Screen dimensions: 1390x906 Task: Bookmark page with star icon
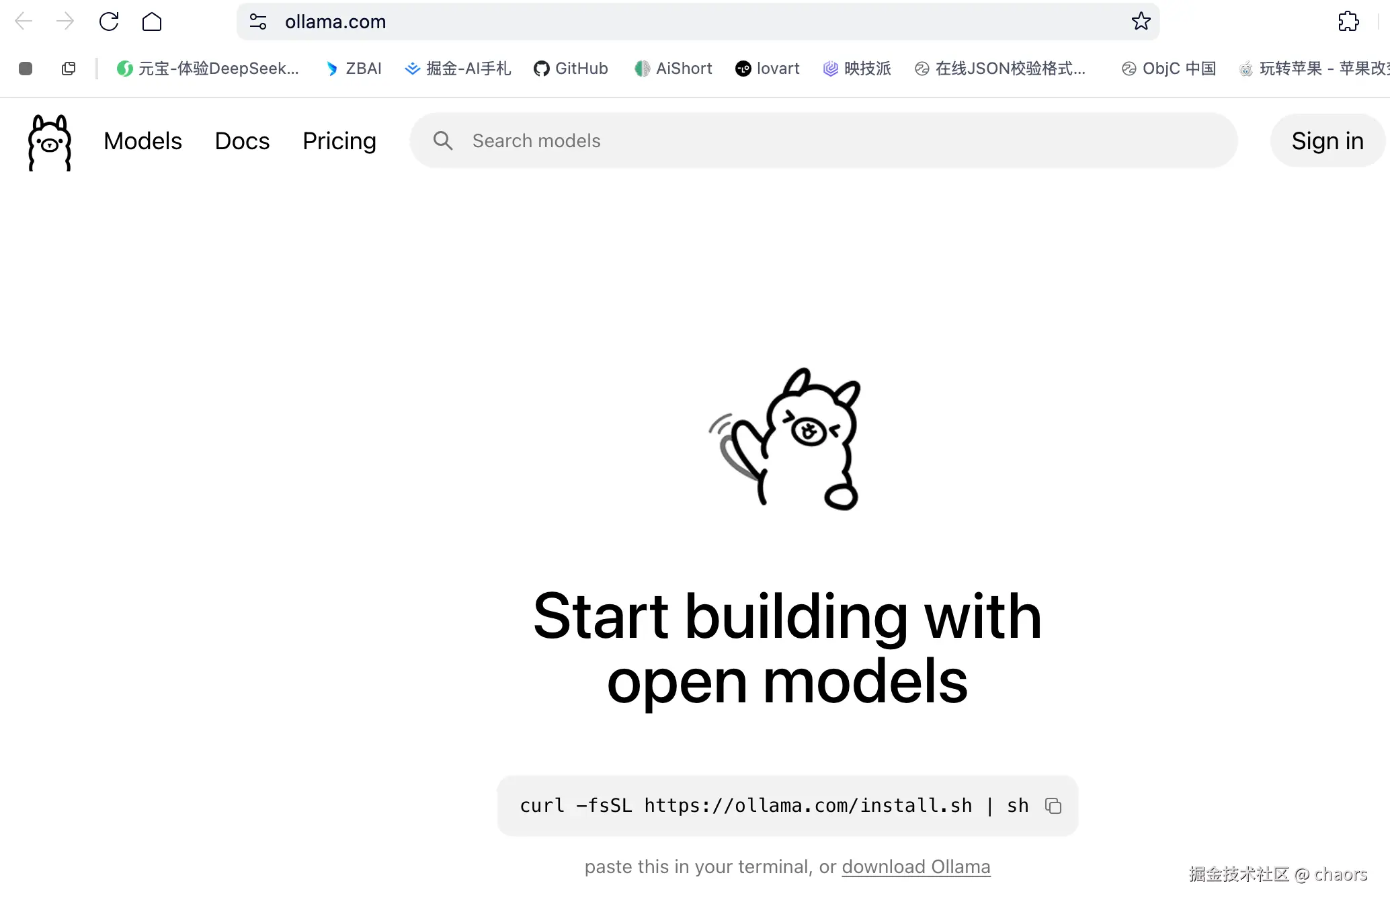click(1140, 22)
